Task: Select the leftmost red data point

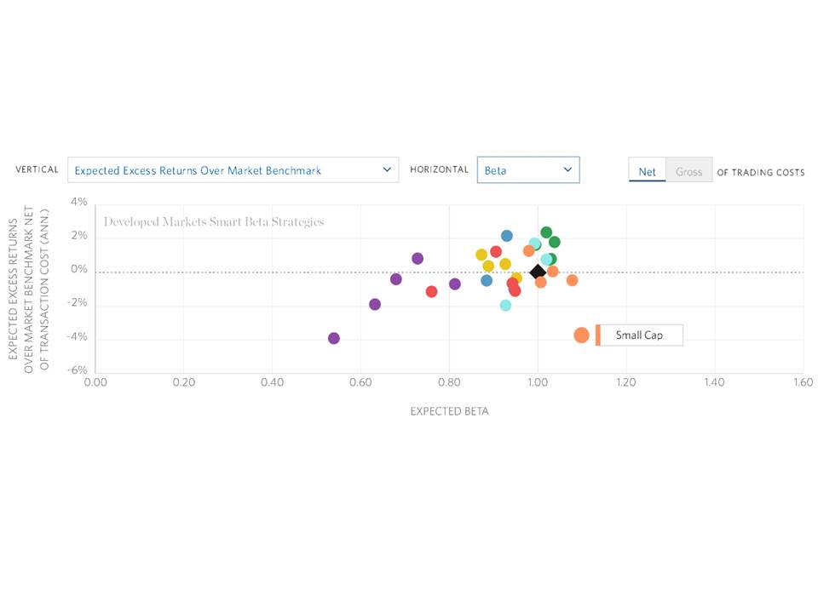Action: coord(431,291)
